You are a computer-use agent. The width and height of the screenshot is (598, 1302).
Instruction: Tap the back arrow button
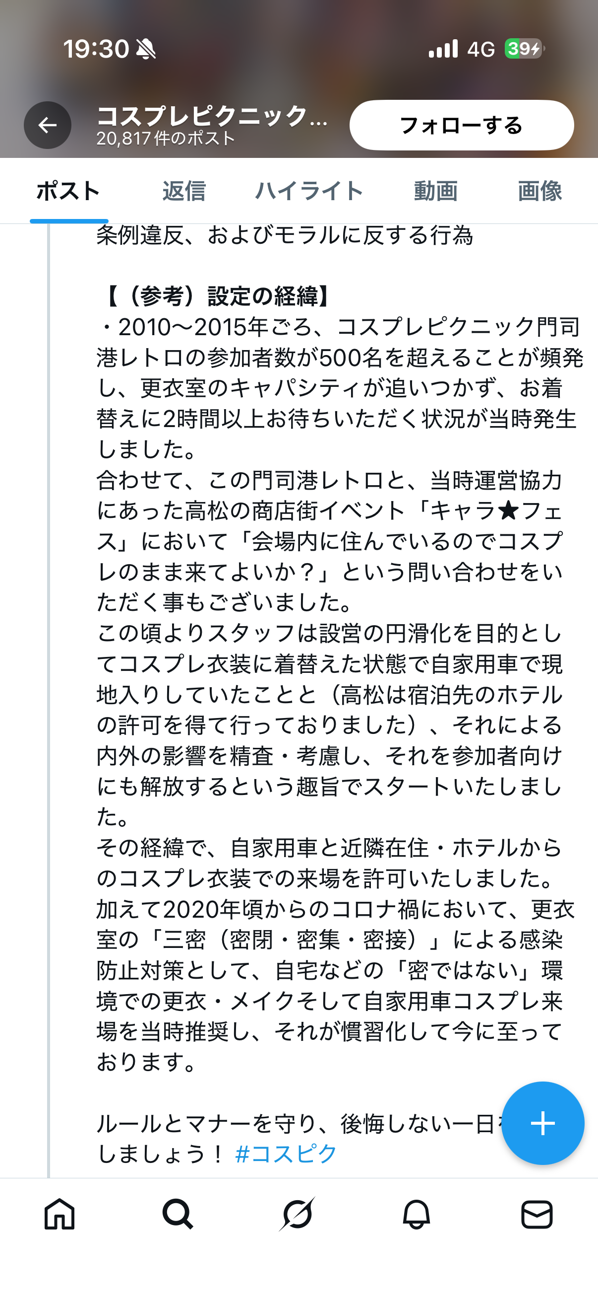tap(48, 125)
